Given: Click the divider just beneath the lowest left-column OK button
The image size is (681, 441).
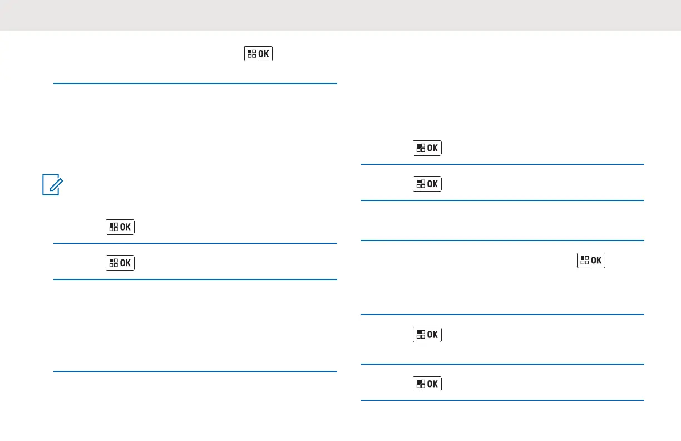Looking at the screenshot, I should pos(195,280).
